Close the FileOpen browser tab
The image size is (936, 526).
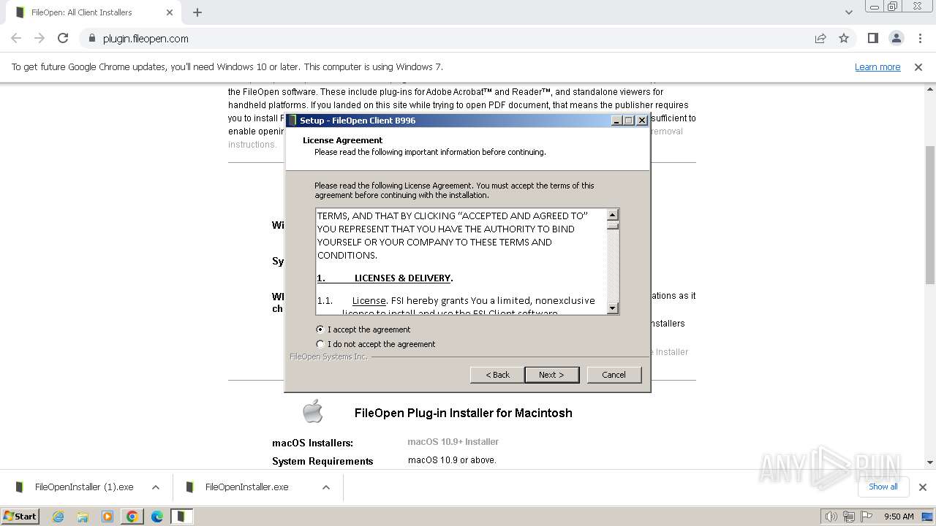point(170,12)
